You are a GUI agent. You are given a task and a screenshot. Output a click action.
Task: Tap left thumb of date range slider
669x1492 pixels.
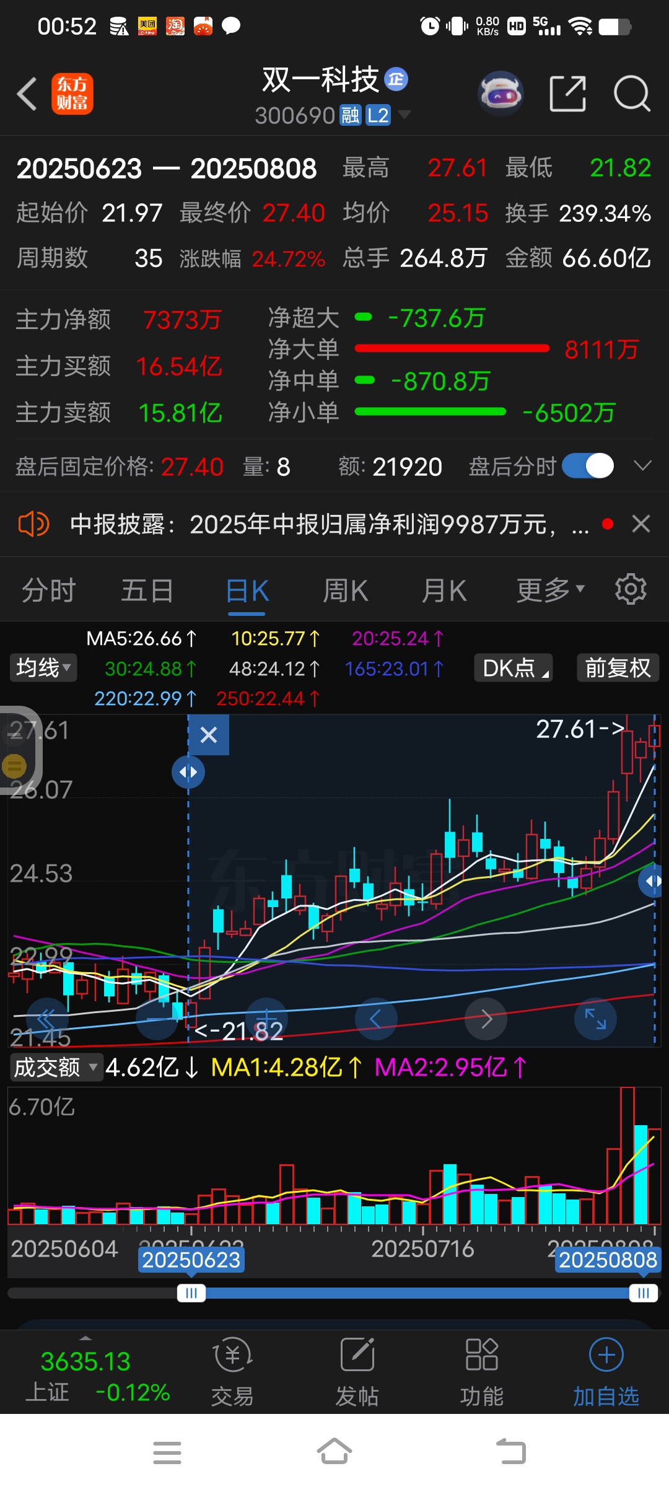(191, 1293)
